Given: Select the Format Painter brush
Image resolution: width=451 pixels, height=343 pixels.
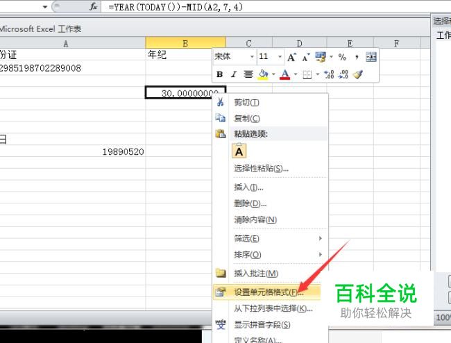Looking at the screenshot, I should point(358,74).
